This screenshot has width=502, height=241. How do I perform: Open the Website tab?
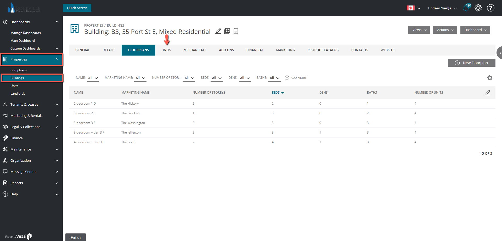(387, 50)
